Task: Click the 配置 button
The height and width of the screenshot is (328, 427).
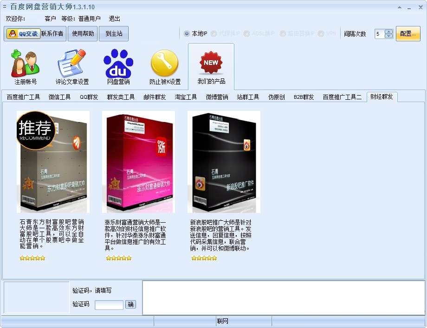Action: point(408,33)
